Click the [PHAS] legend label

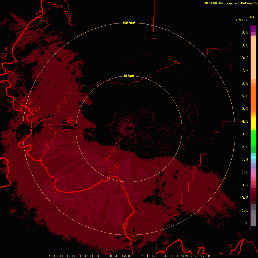[x=242, y=20]
